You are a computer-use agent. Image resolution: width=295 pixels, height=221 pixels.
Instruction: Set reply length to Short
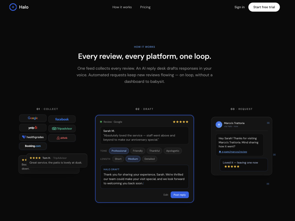tap(118, 159)
